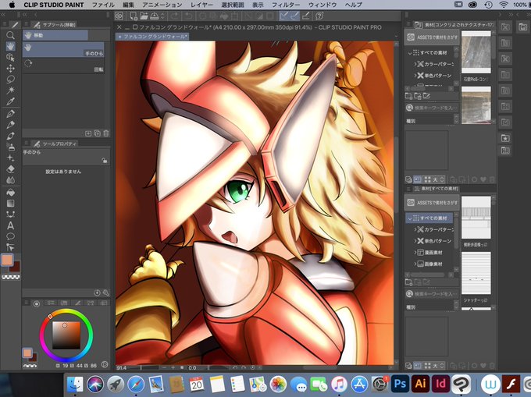The image size is (531, 397).
Task: Click the Open file folder icon
Action: (144, 16)
